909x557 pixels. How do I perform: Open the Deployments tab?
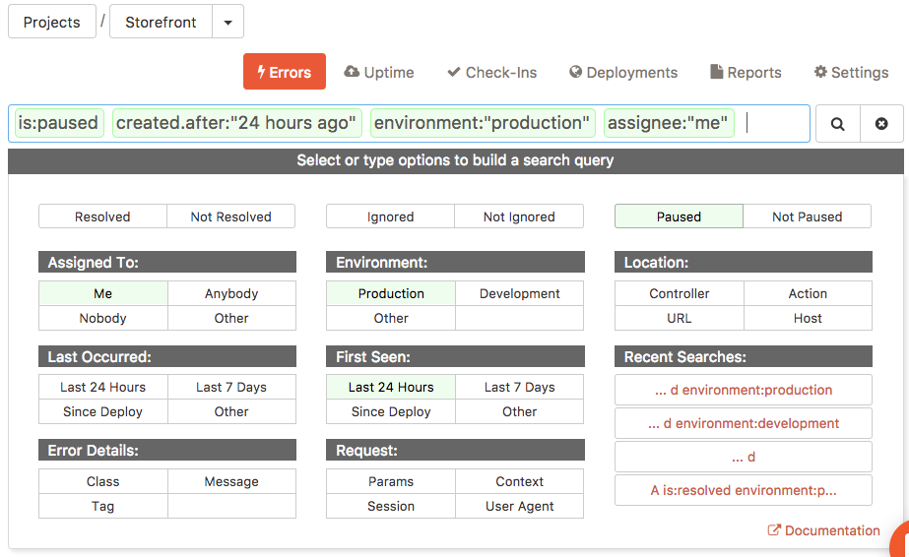click(623, 73)
